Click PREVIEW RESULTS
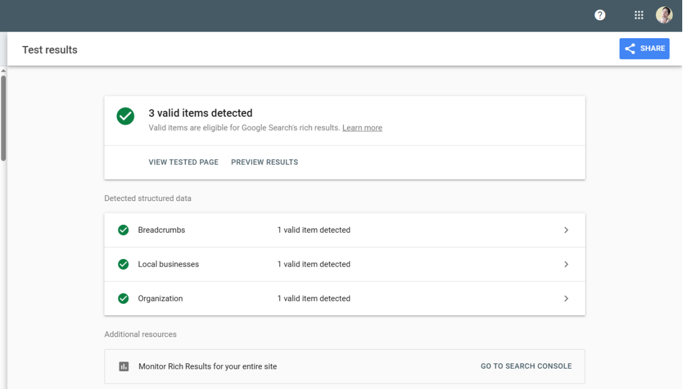This screenshot has height=389, width=687. [x=264, y=162]
